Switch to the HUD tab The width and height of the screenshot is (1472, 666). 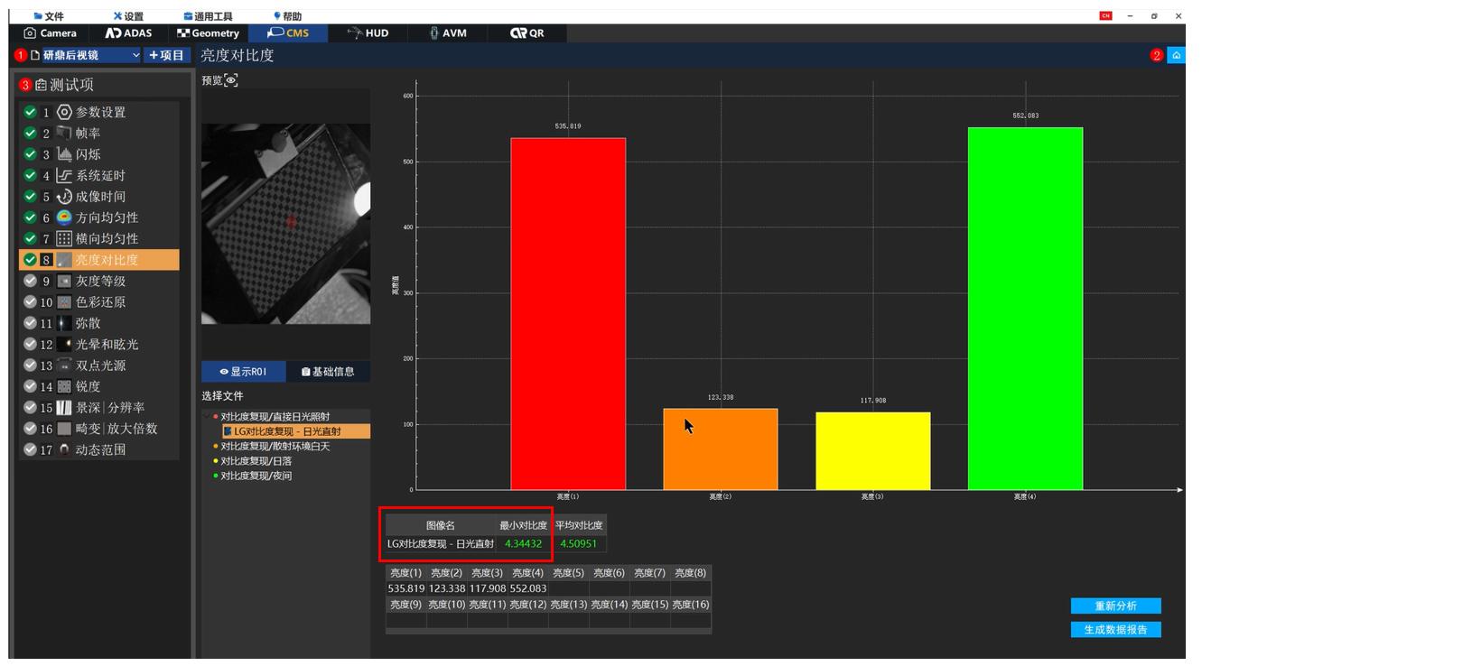368,33
